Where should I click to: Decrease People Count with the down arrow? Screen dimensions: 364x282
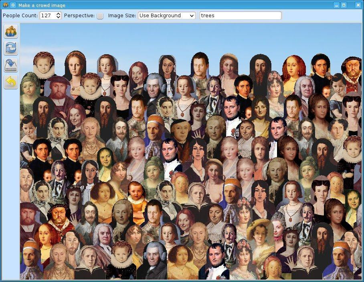(x=58, y=17)
